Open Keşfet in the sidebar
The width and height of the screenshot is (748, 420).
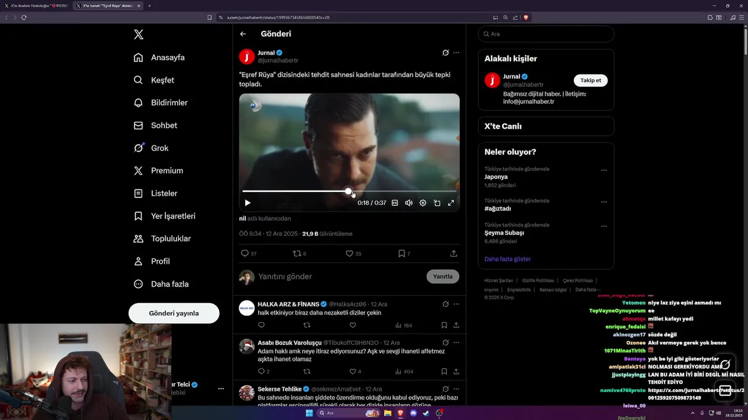[154, 80]
